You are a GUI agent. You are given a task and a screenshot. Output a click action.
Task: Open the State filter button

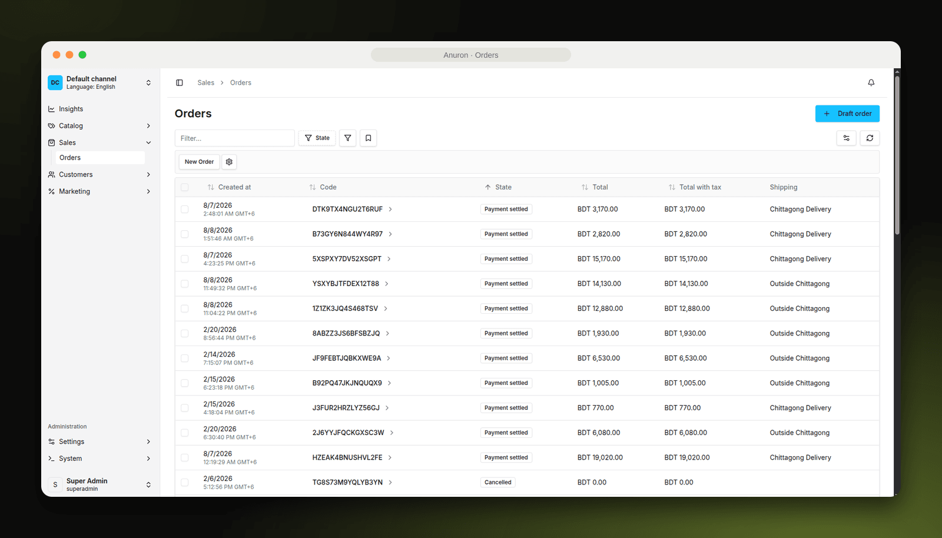pos(317,138)
